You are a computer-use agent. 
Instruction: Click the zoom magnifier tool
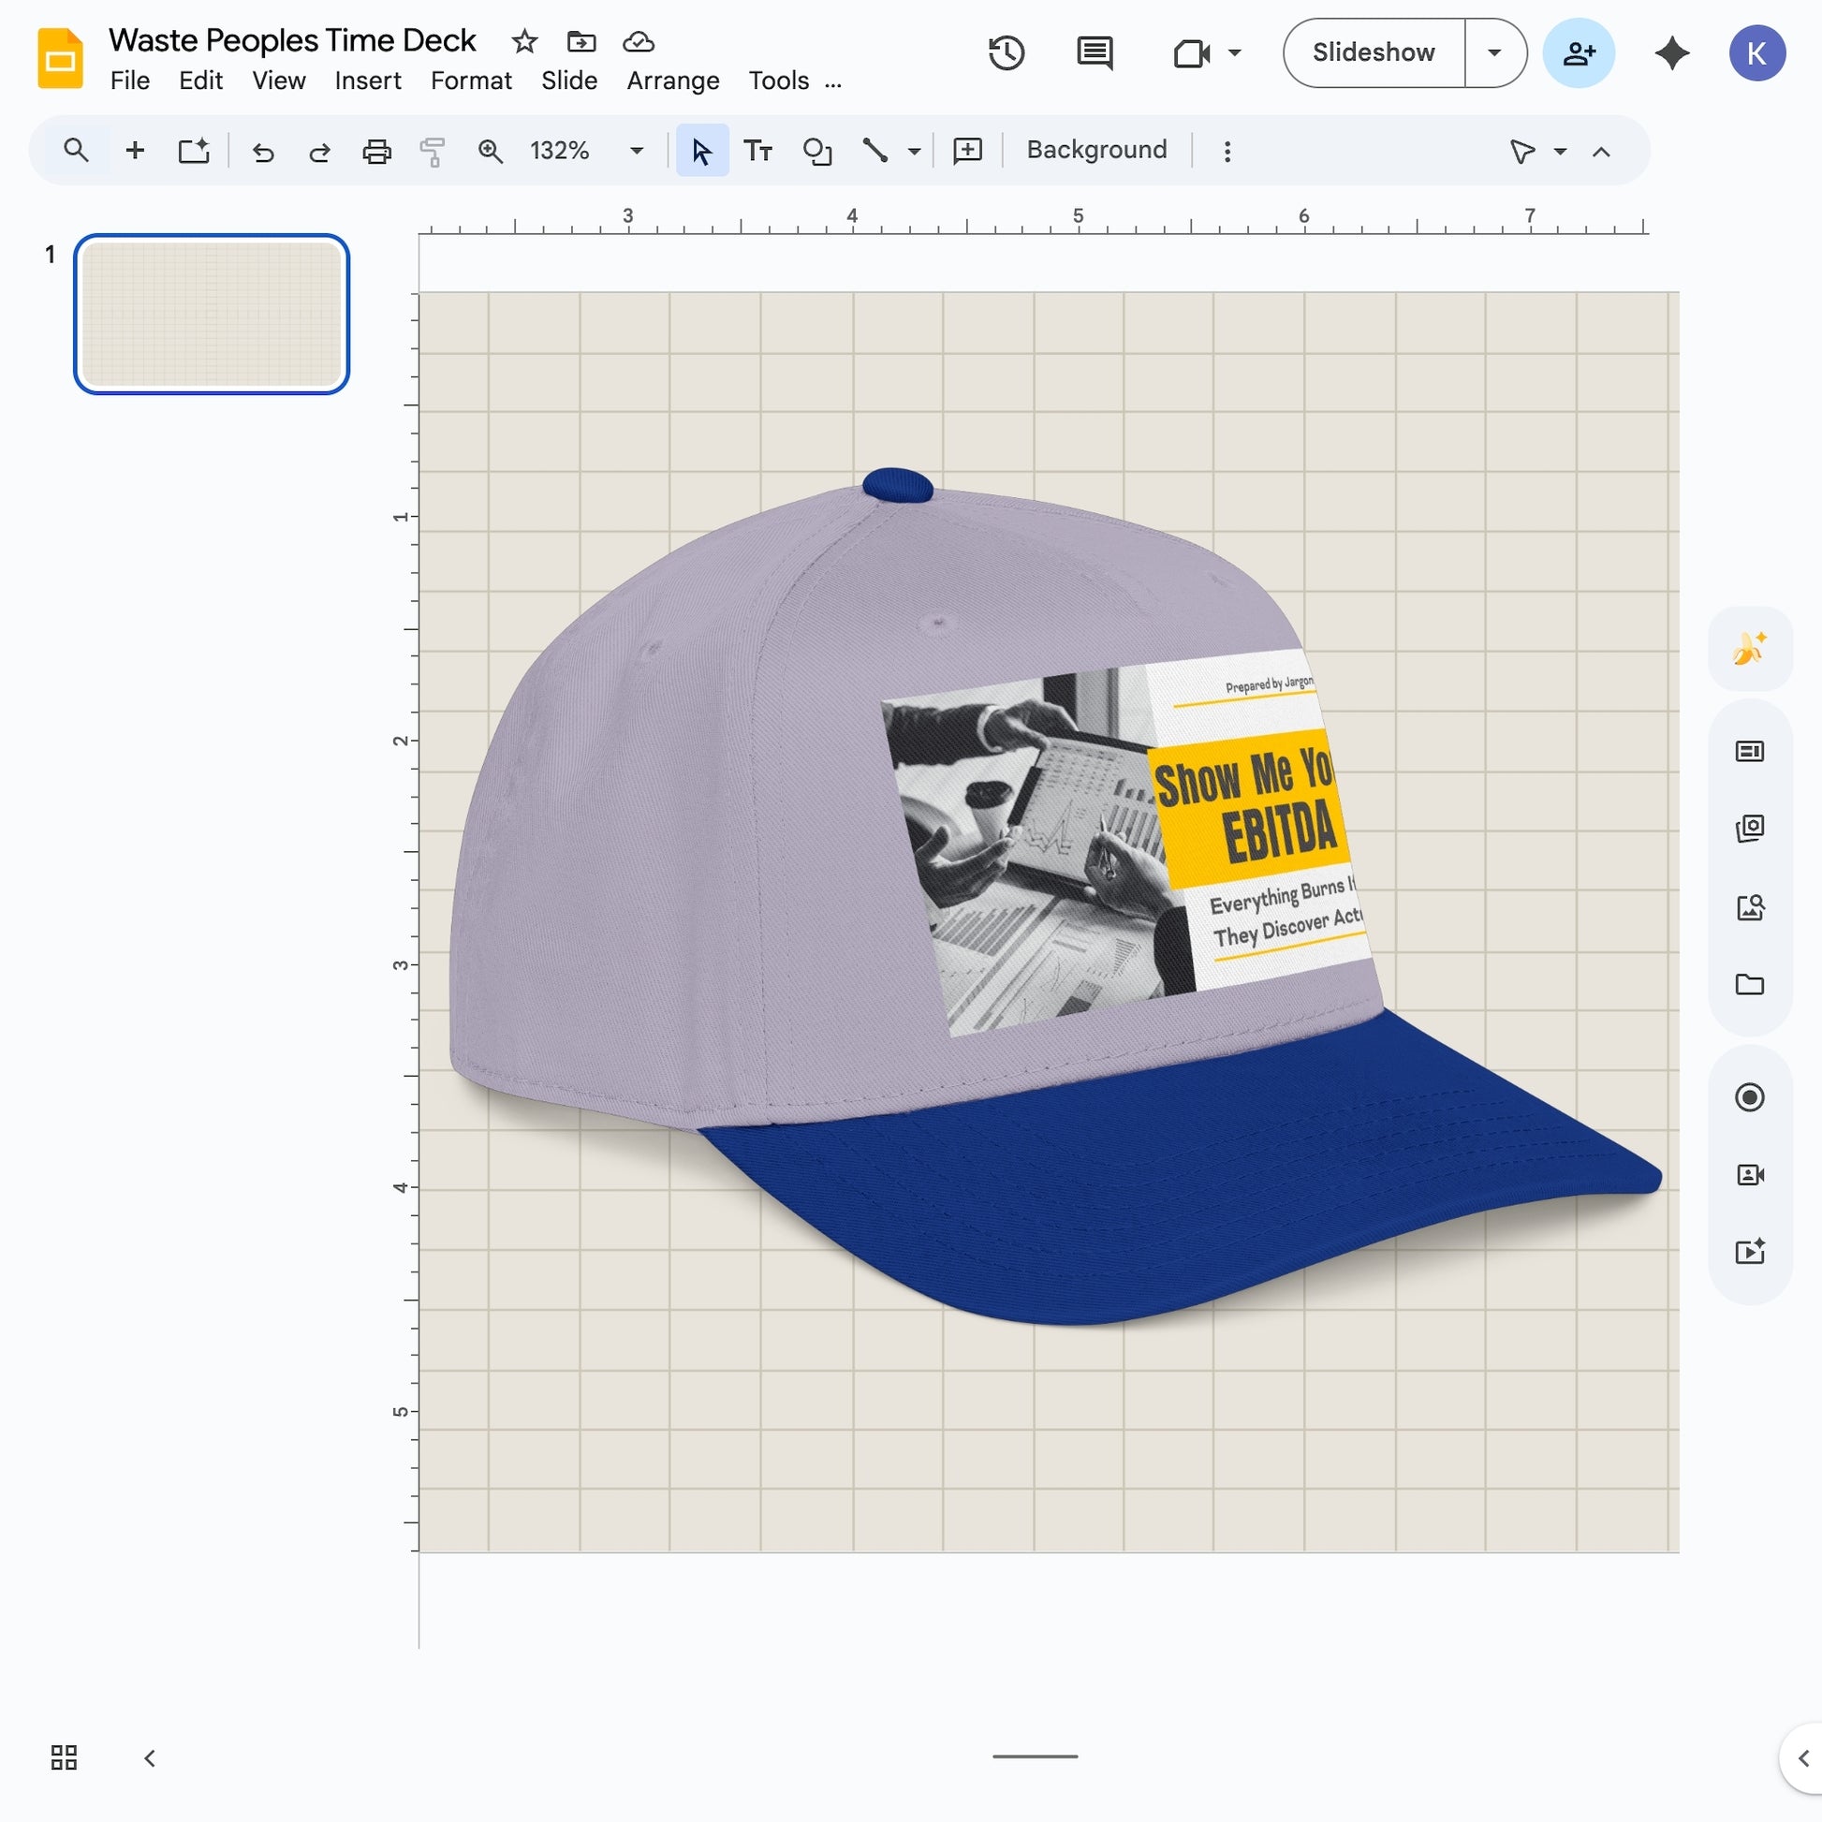coord(490,152)
